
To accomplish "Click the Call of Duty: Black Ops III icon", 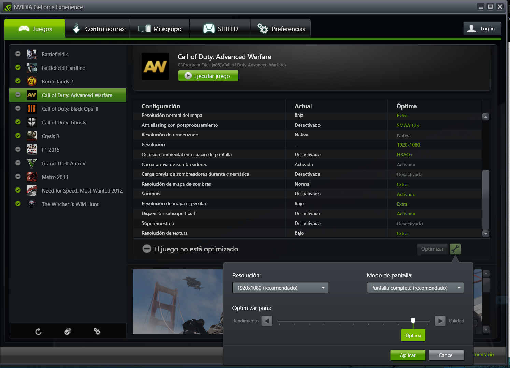I will point(32,109).
